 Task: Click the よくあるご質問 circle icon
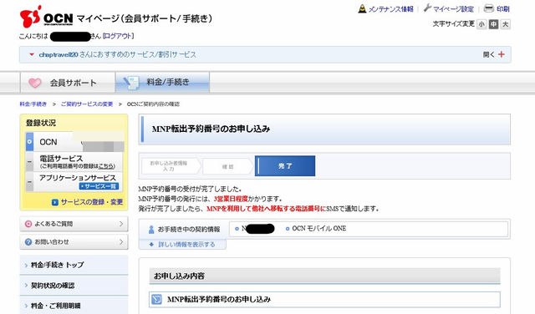click(28, 224)
